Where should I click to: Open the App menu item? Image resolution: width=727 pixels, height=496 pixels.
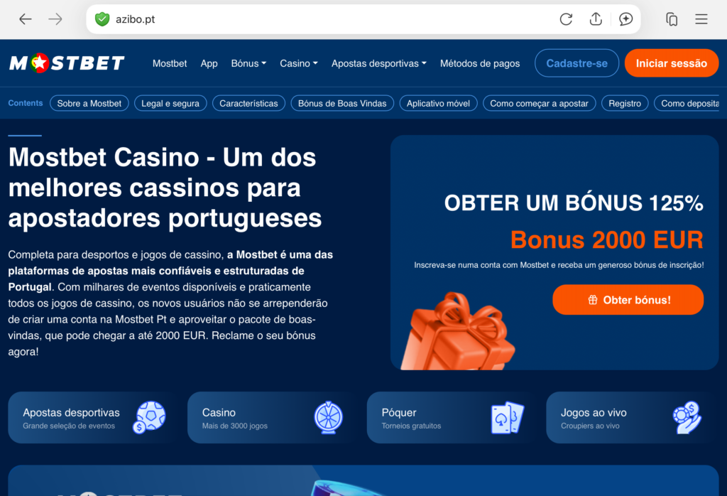click(x=209, y=63)
